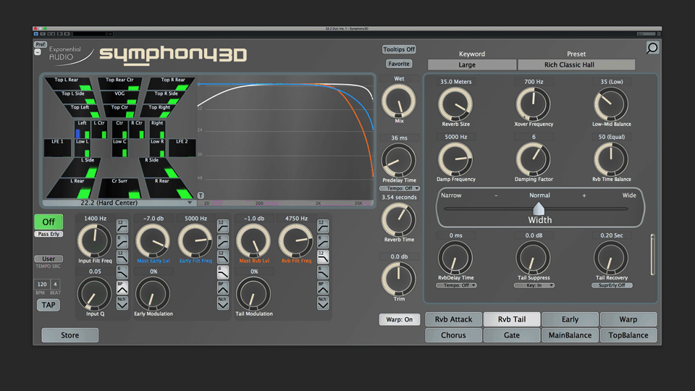Click the Damp Frequency knob

455,159
